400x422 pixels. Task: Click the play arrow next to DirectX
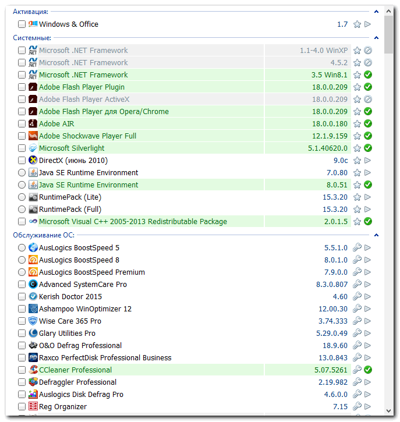367,161
